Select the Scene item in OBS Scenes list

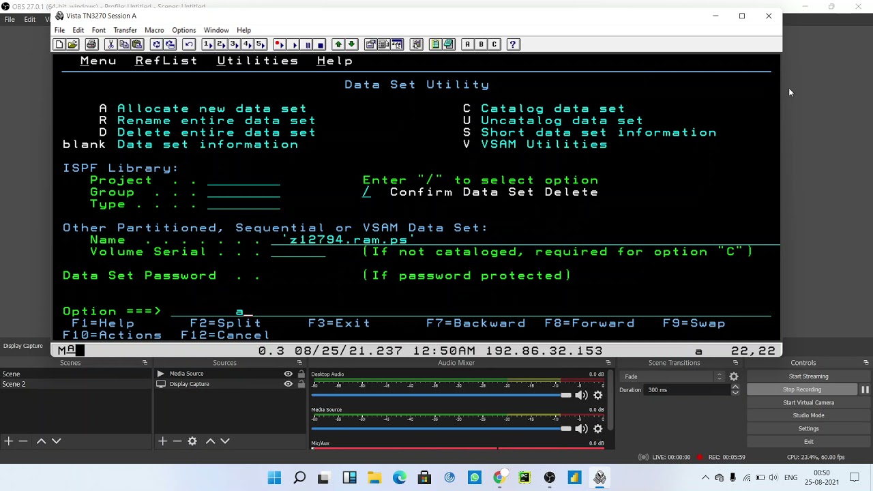(75, 374)
